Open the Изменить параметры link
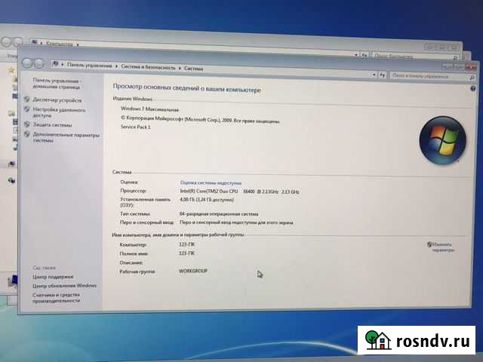Screen dimensions: 483x362 pos(444,247)
